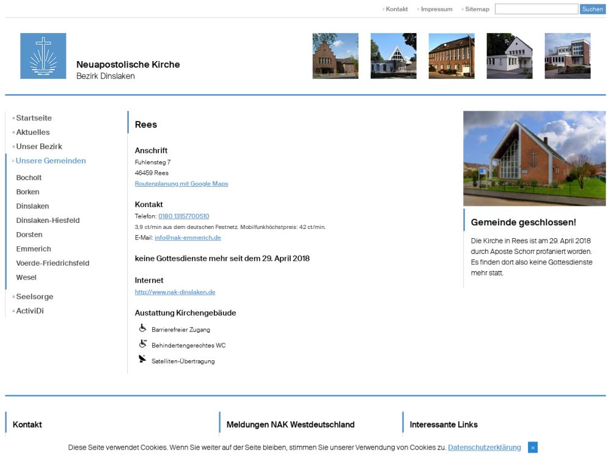Screen dimensions: 611x458
Task: Click the Neuapostolische Kirche logo
Action: (43, 56)
